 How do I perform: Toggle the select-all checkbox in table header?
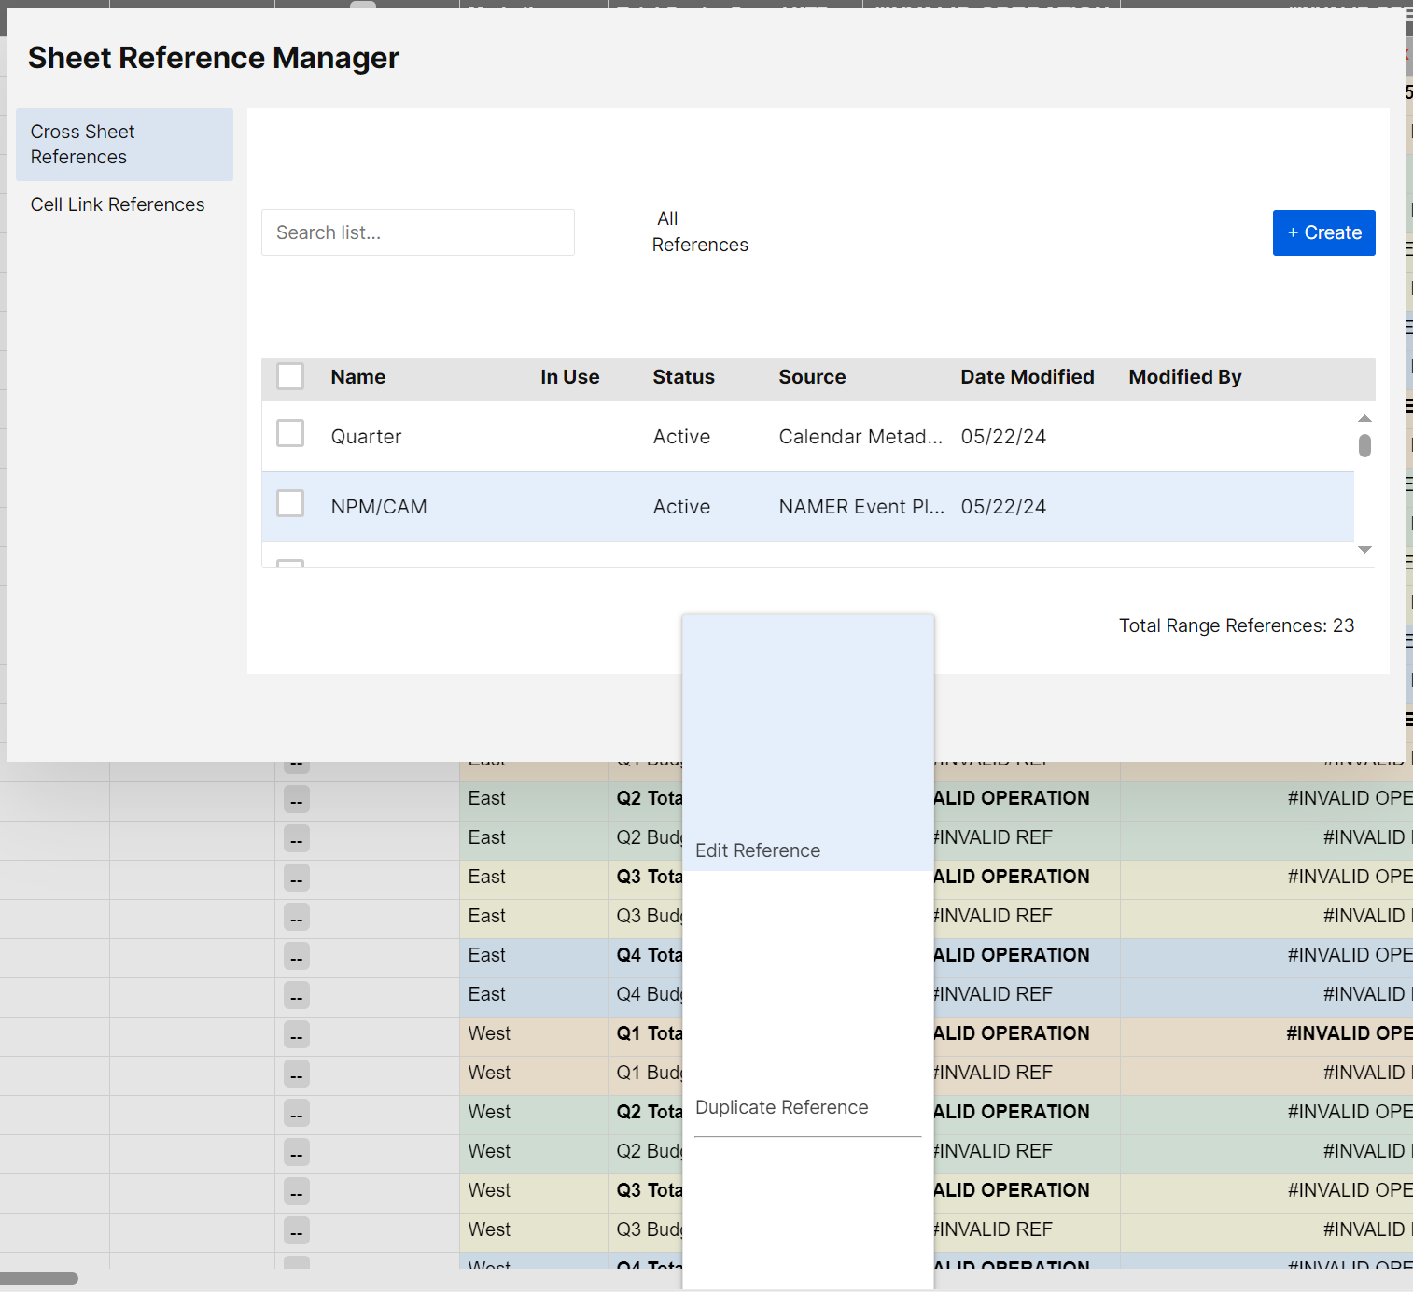pos(290,376)
